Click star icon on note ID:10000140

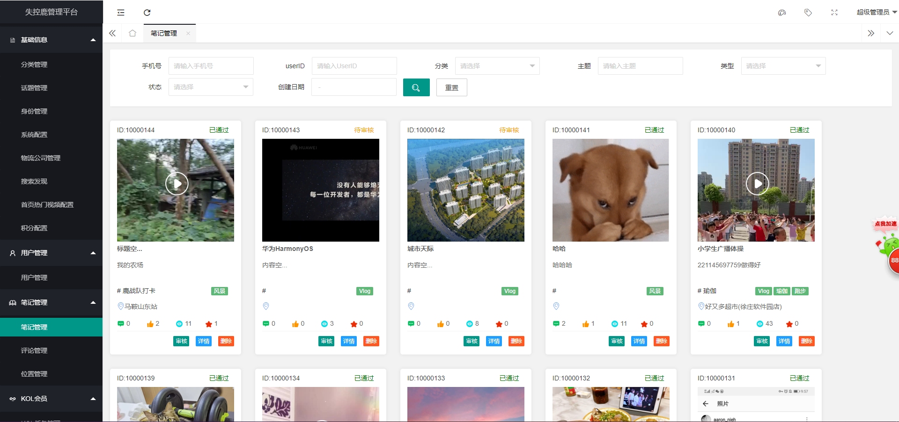[789, 324]
